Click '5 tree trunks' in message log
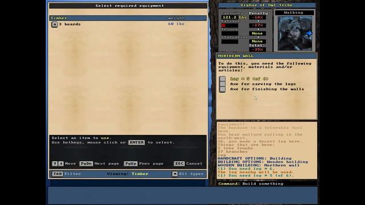Image resolution: width=365 pixels, height=205 pixels. click(236, 148)
